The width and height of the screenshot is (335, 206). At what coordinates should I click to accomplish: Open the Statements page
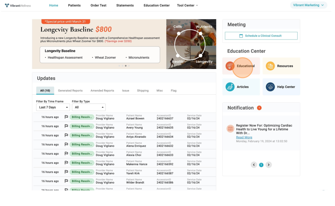tap(125, 5)
